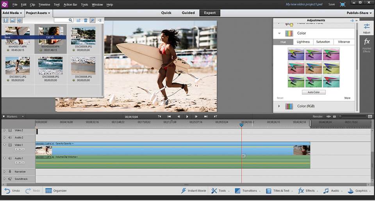Open the Applied Effects fx panel

coord(367,45)
